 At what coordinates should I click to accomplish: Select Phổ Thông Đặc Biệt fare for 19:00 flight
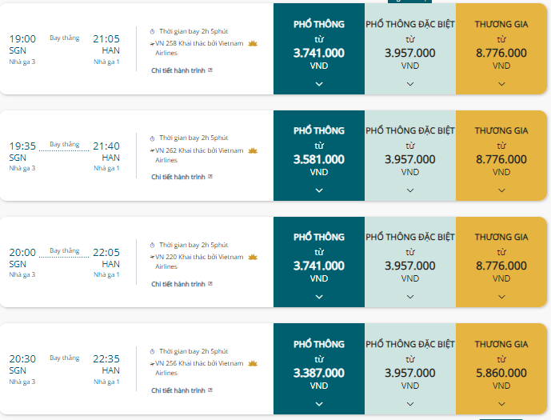[x=410, y=49]
